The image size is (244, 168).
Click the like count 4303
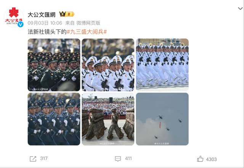tap(211, 159)
